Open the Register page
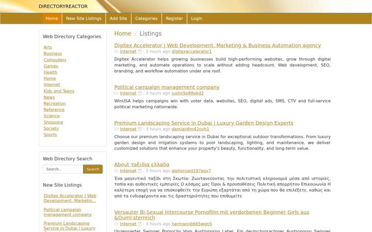This screenshot has height=232, width=372. coord(175,19)
